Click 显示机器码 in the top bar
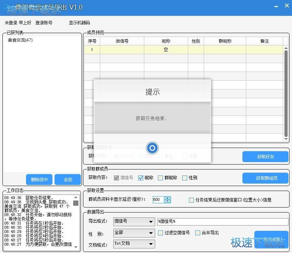Screen dimensions: 292x253 pyautogui.click(x=79, y=23)
